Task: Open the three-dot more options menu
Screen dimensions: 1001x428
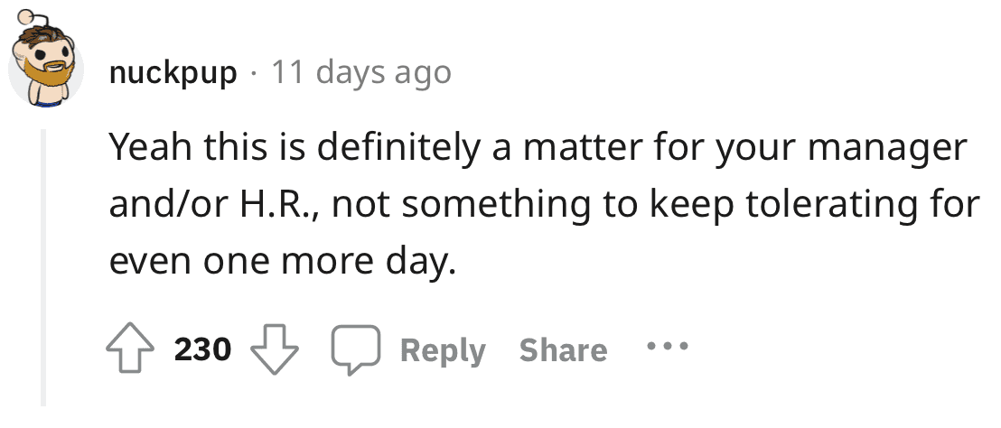Action: tap(667, 347)
